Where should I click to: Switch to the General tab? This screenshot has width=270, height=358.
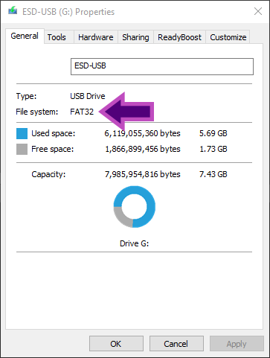[x=25, y=36]
